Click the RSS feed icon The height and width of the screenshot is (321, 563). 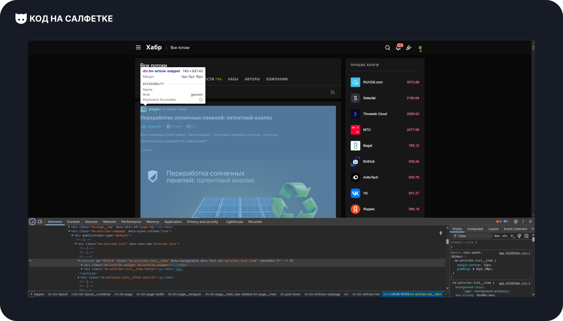point(333,92)
